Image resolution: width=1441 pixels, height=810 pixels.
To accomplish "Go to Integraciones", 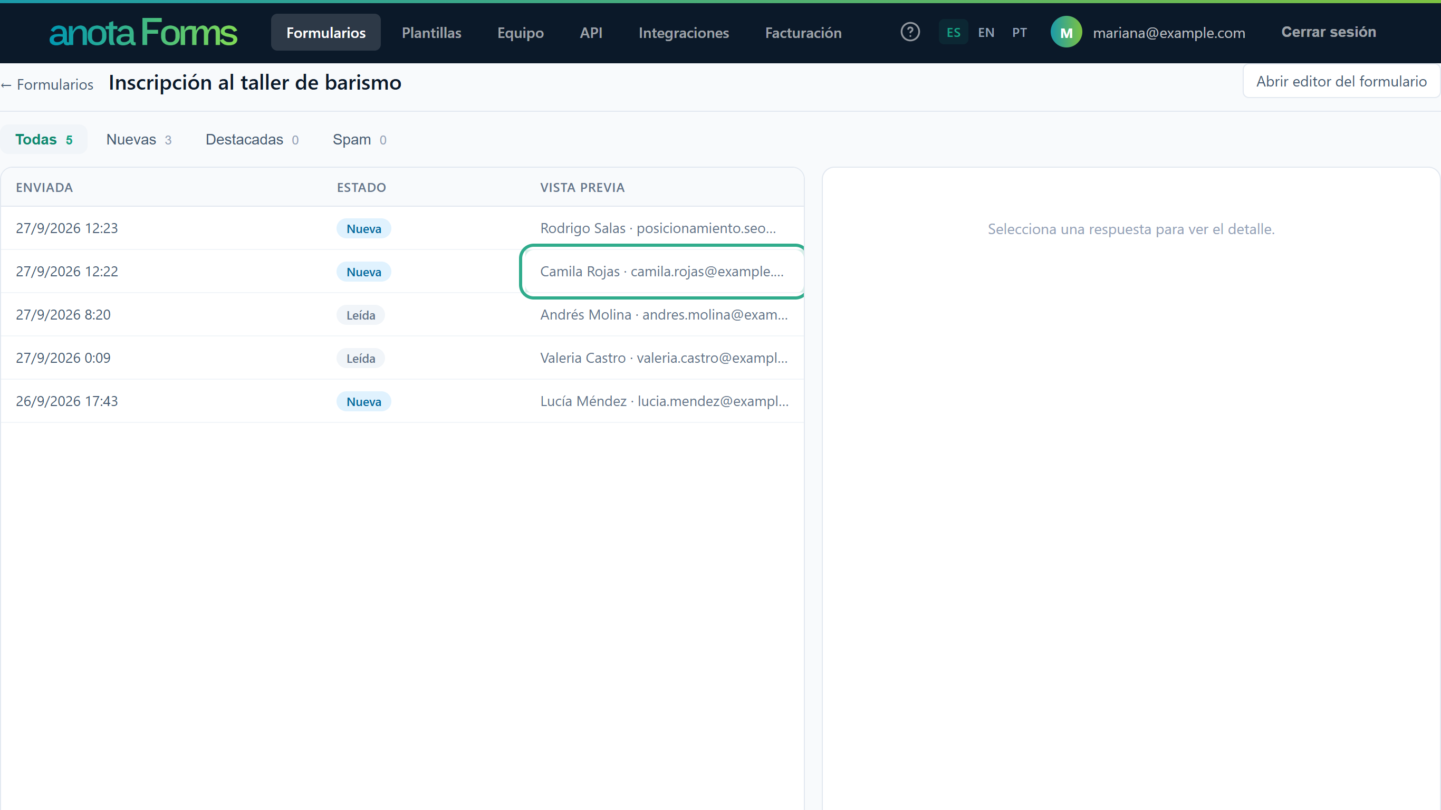I will point(684,33).
